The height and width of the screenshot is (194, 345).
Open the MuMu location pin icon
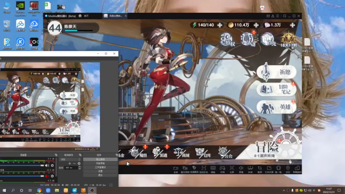[x=288, y=169]
